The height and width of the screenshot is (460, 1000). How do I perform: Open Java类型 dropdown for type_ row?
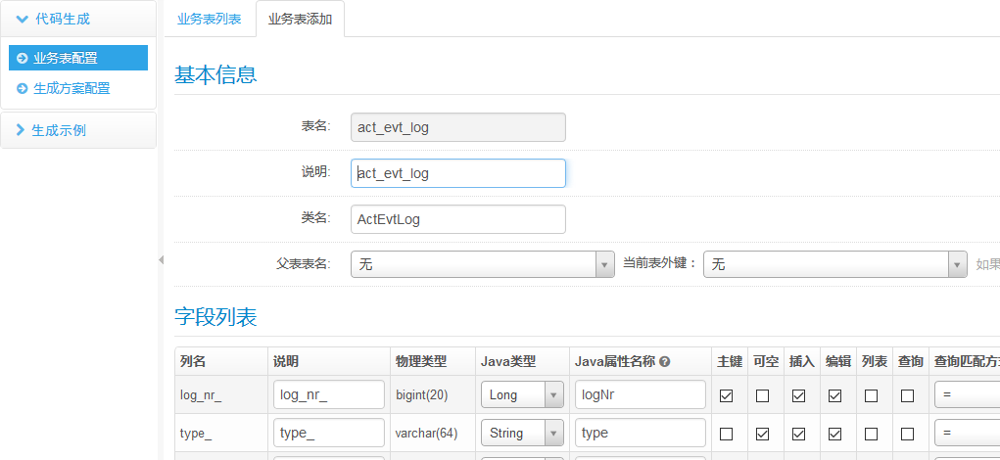pyautogui.click(x=522, y=434)
